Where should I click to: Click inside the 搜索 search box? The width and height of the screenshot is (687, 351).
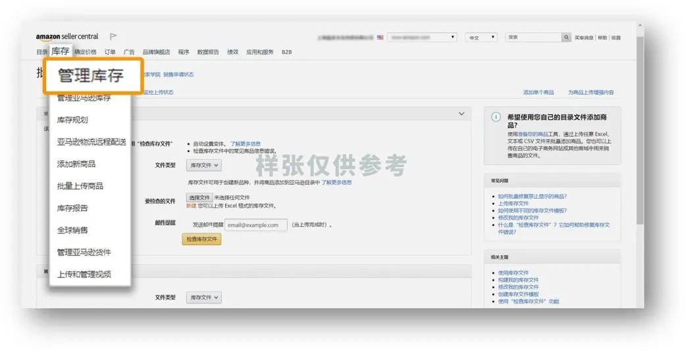pyautogui.click(x=533, y=37)
